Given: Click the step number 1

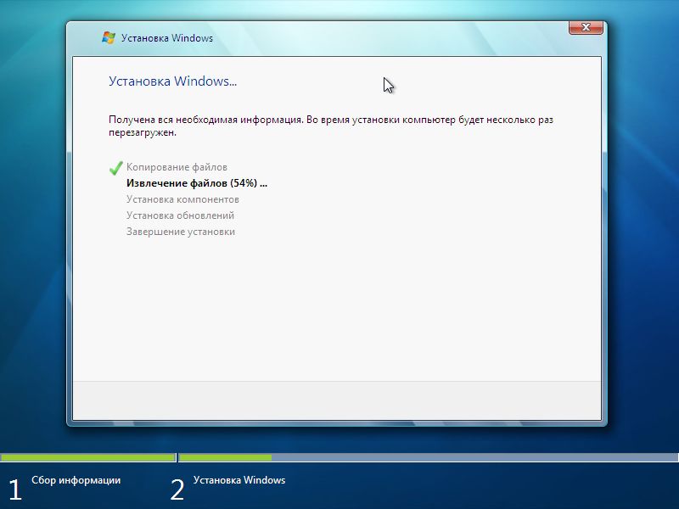Looking at the screenshot, I should (x=15, y=490).
